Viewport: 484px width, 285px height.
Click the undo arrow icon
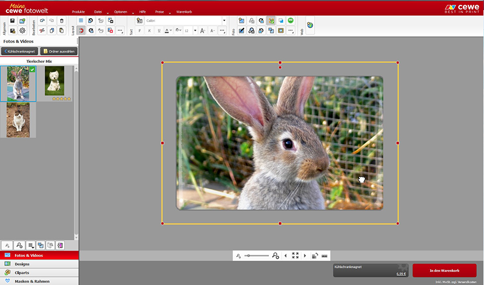[x=42, y=21]
